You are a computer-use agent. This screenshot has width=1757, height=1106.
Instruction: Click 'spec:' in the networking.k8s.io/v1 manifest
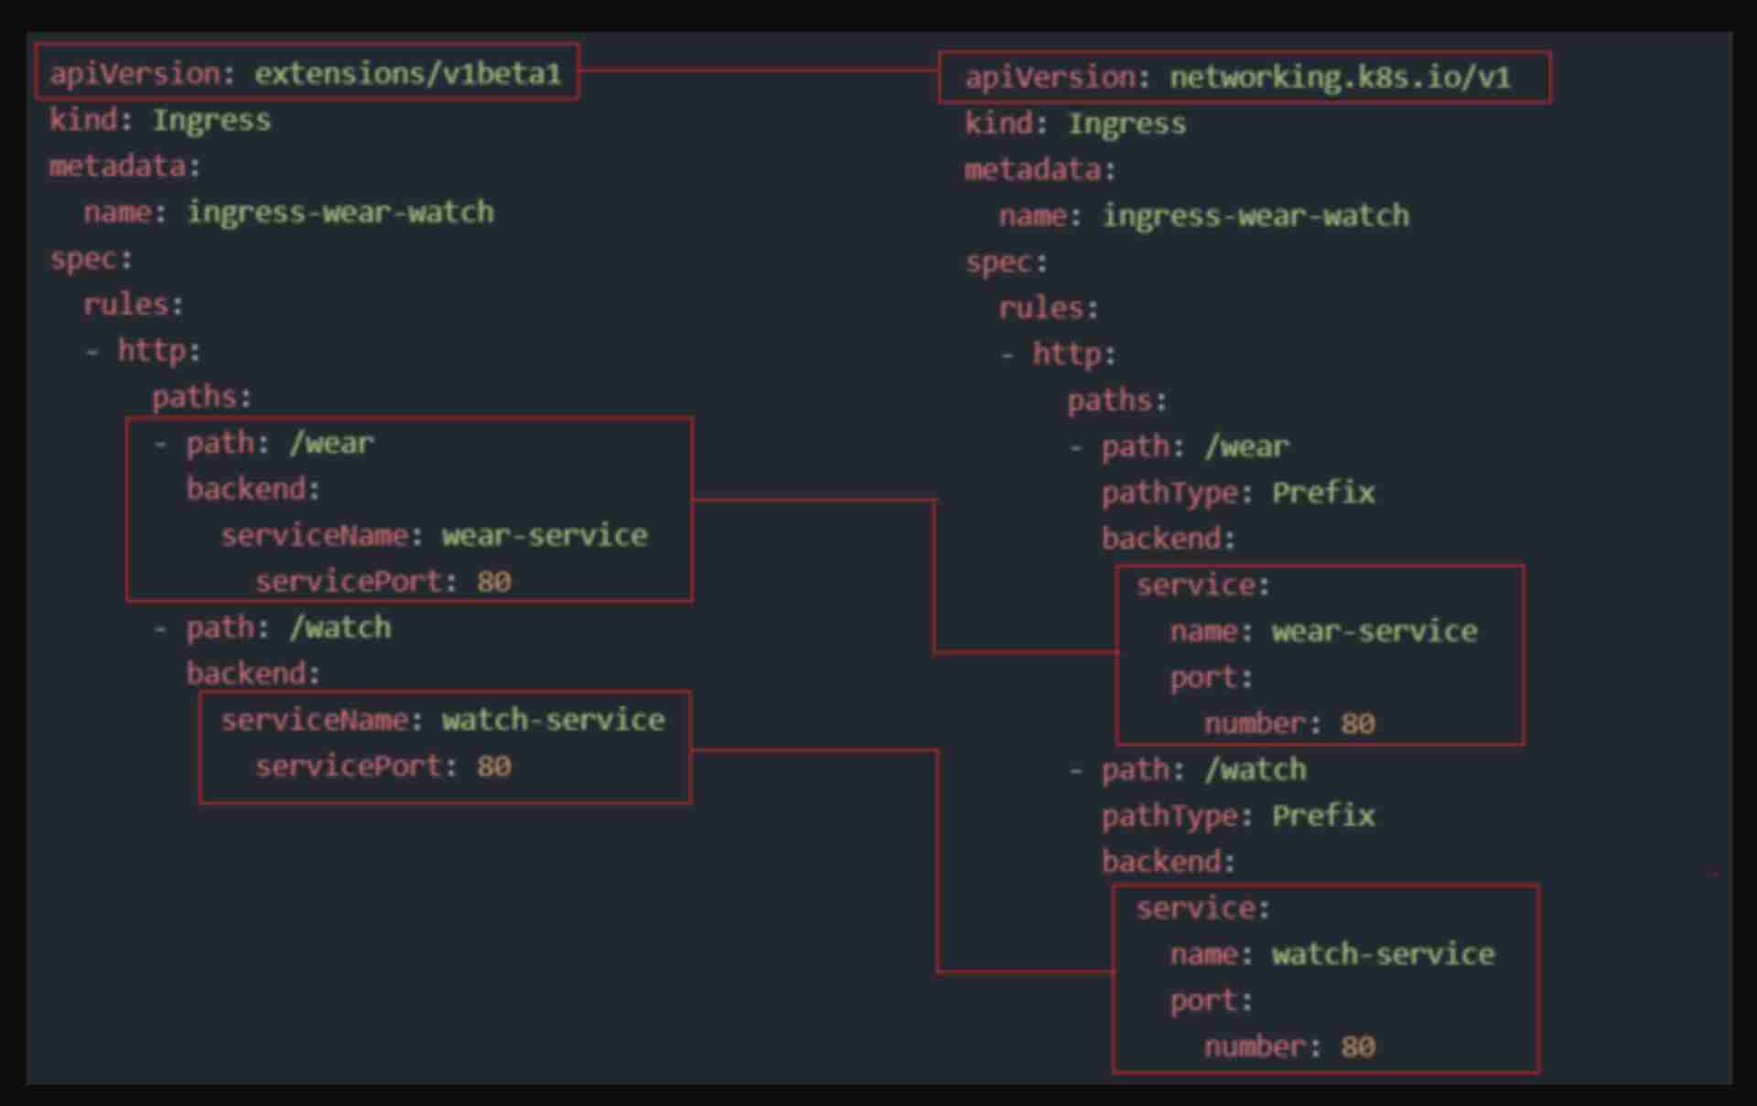(1007, 263)
